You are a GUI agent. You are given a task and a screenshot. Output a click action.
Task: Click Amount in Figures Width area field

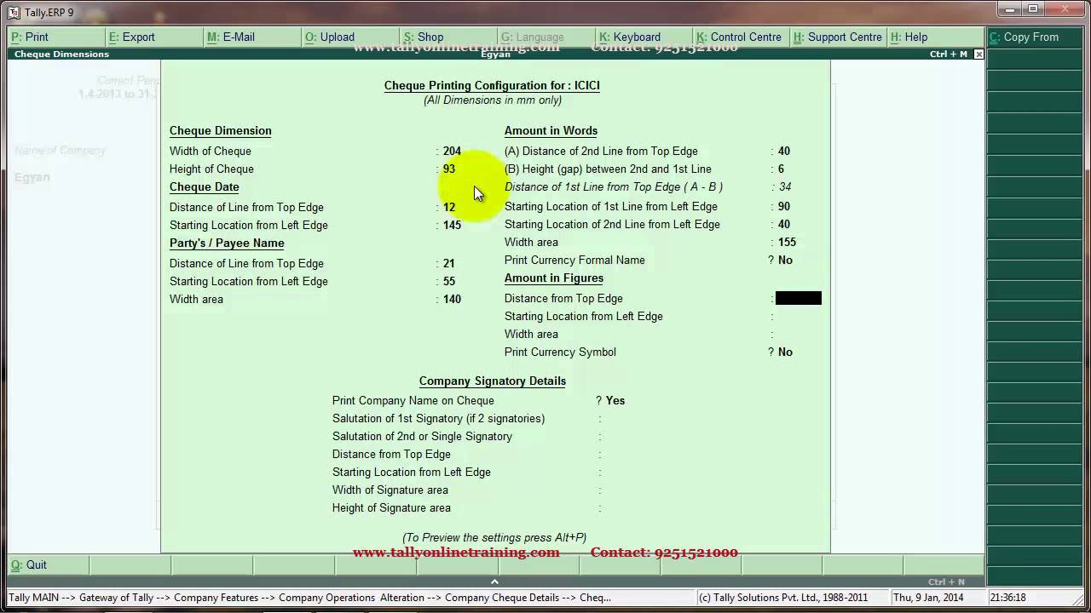click(799, 334)
